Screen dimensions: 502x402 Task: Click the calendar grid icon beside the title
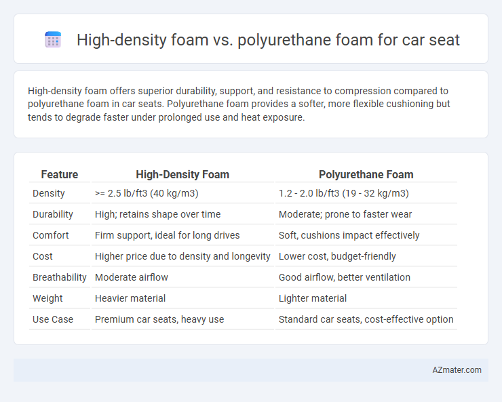(x=53, y=39)
